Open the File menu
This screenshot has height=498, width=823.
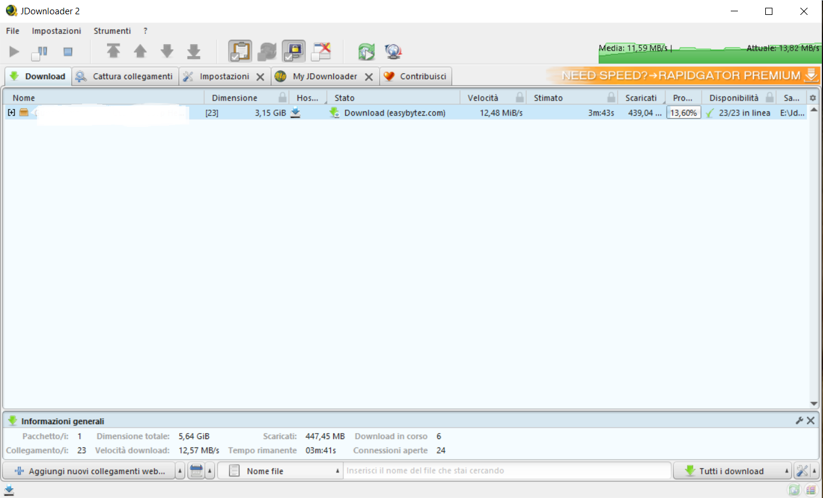(x=12, y=30)
